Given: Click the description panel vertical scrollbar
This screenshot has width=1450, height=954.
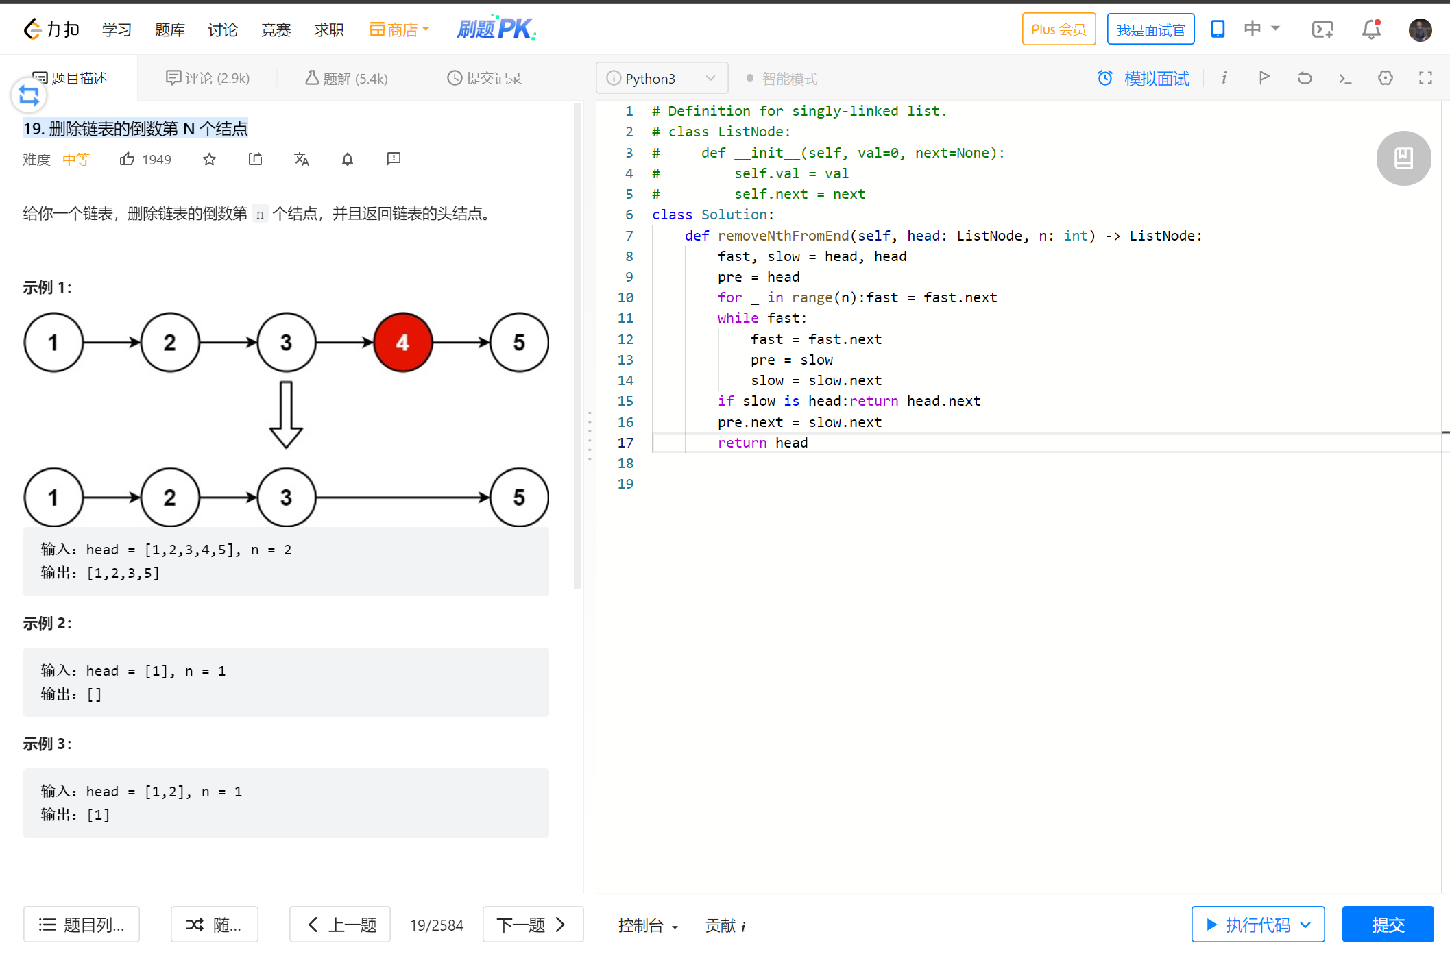Looking at the screenshot, I should click(x=577, y=343).
